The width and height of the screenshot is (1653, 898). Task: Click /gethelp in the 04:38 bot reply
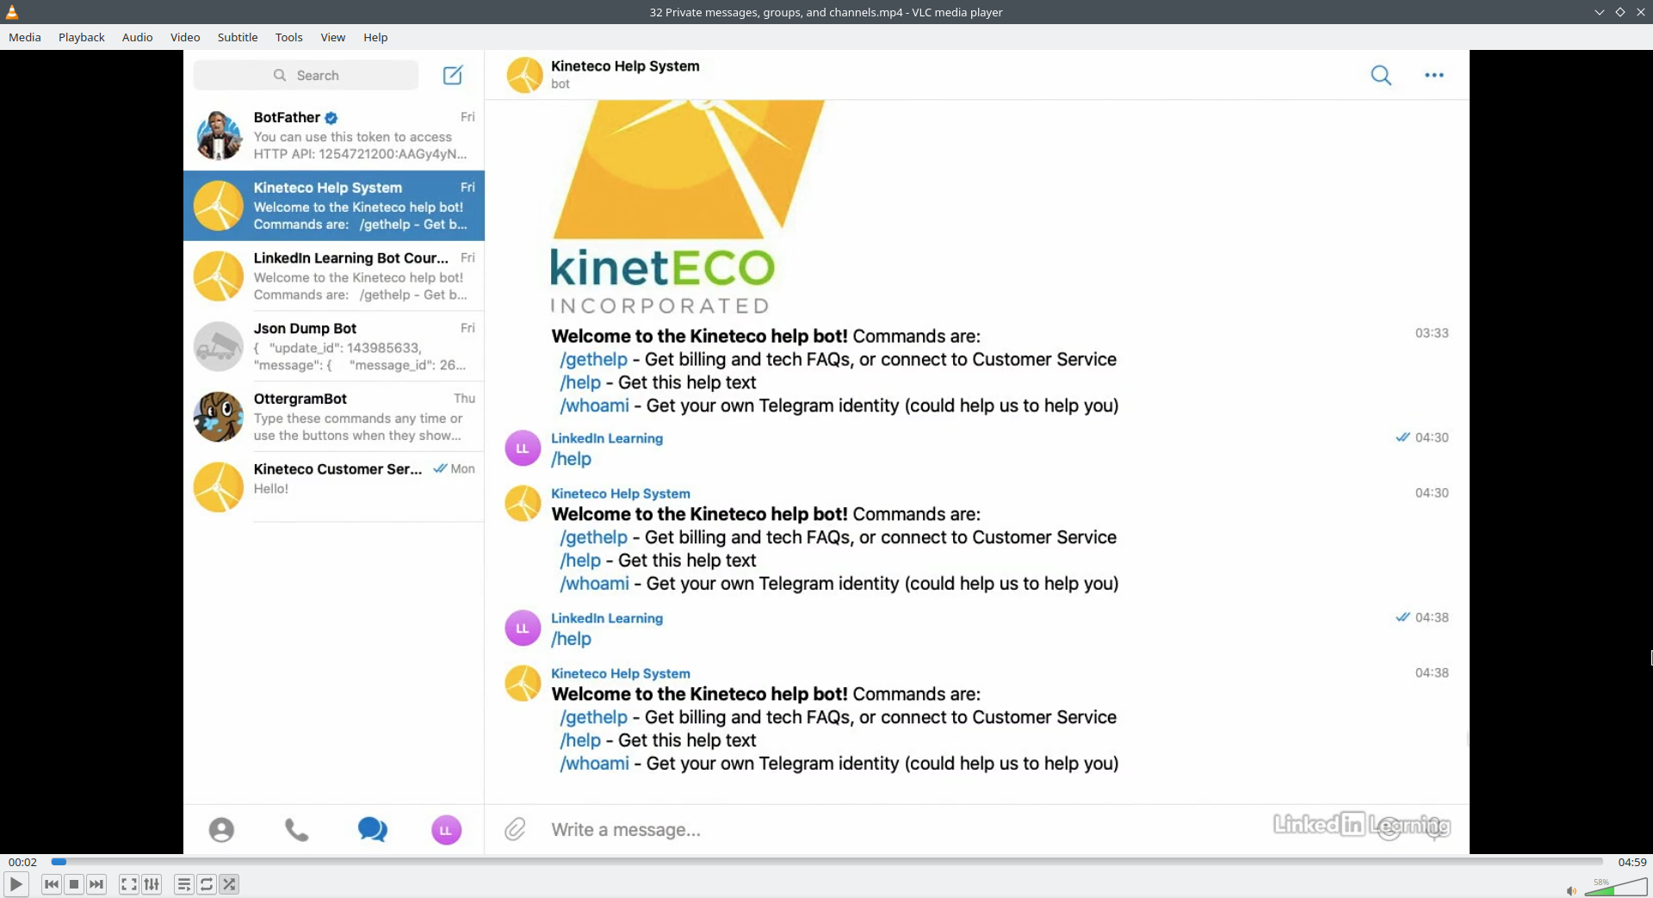(x=594, y=718)
